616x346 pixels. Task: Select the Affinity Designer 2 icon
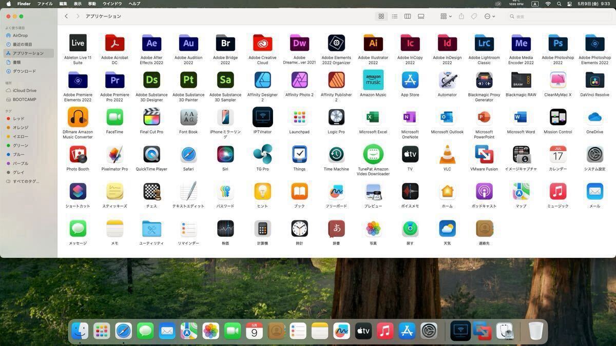click(x=262, y=80)
